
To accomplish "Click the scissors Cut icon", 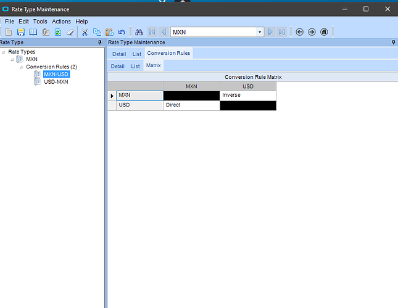I will pos(85,32).
